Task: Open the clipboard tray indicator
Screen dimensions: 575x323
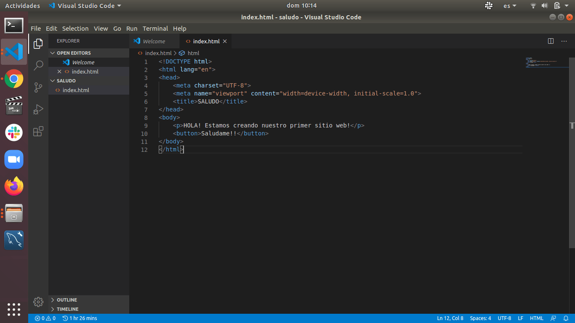Action: coord(557,5)
